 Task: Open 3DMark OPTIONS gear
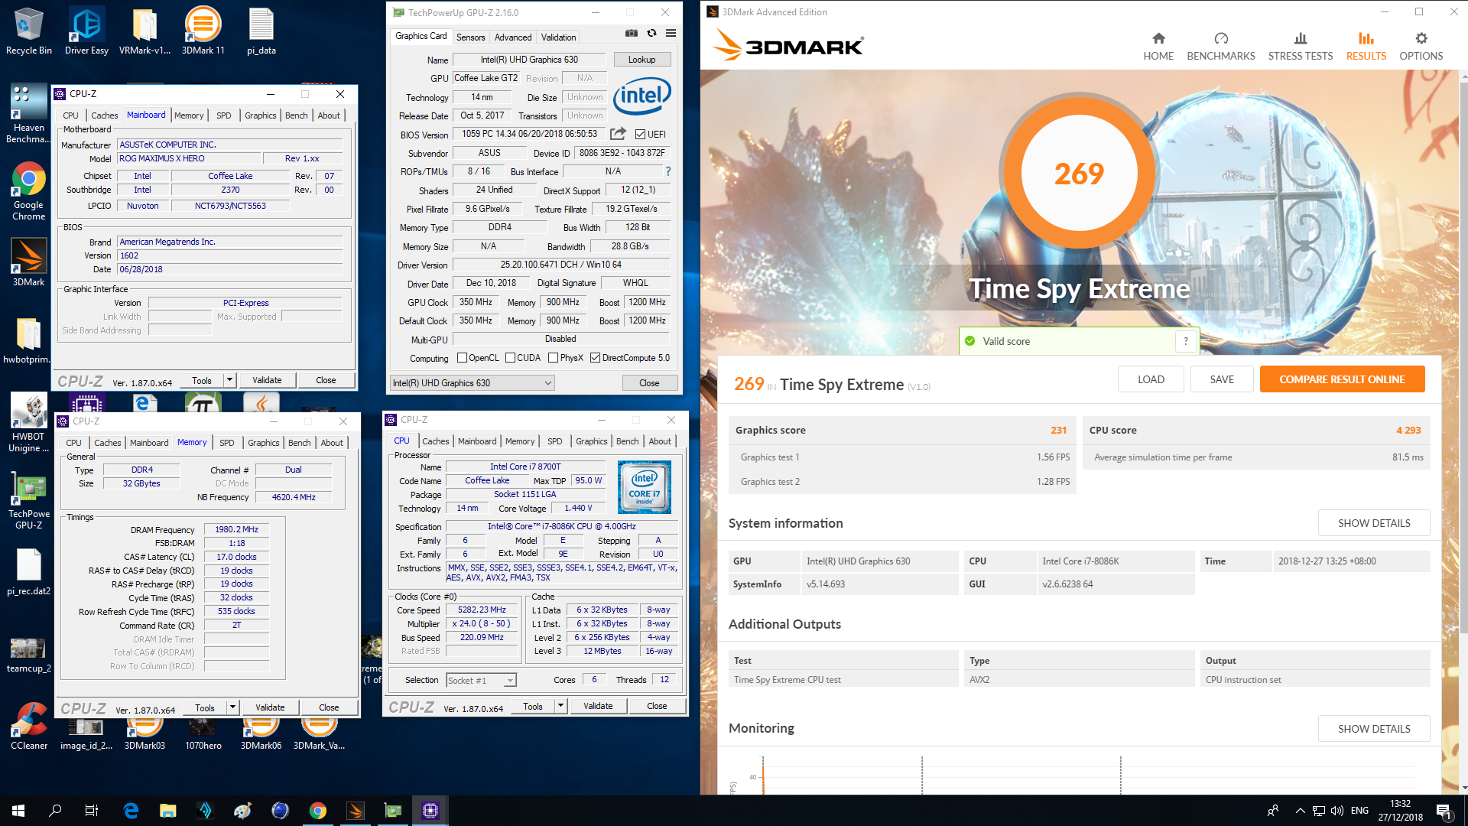(1421, 47)
